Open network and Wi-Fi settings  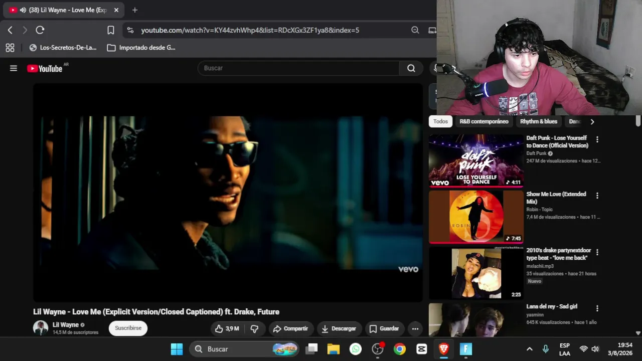point(584,349)
